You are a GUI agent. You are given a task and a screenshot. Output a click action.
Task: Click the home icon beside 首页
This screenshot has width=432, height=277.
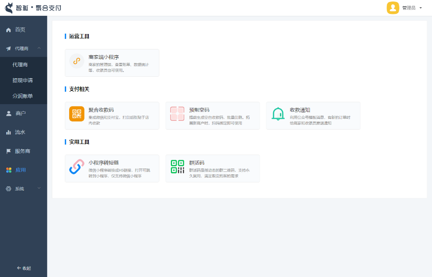click(9, 30)
